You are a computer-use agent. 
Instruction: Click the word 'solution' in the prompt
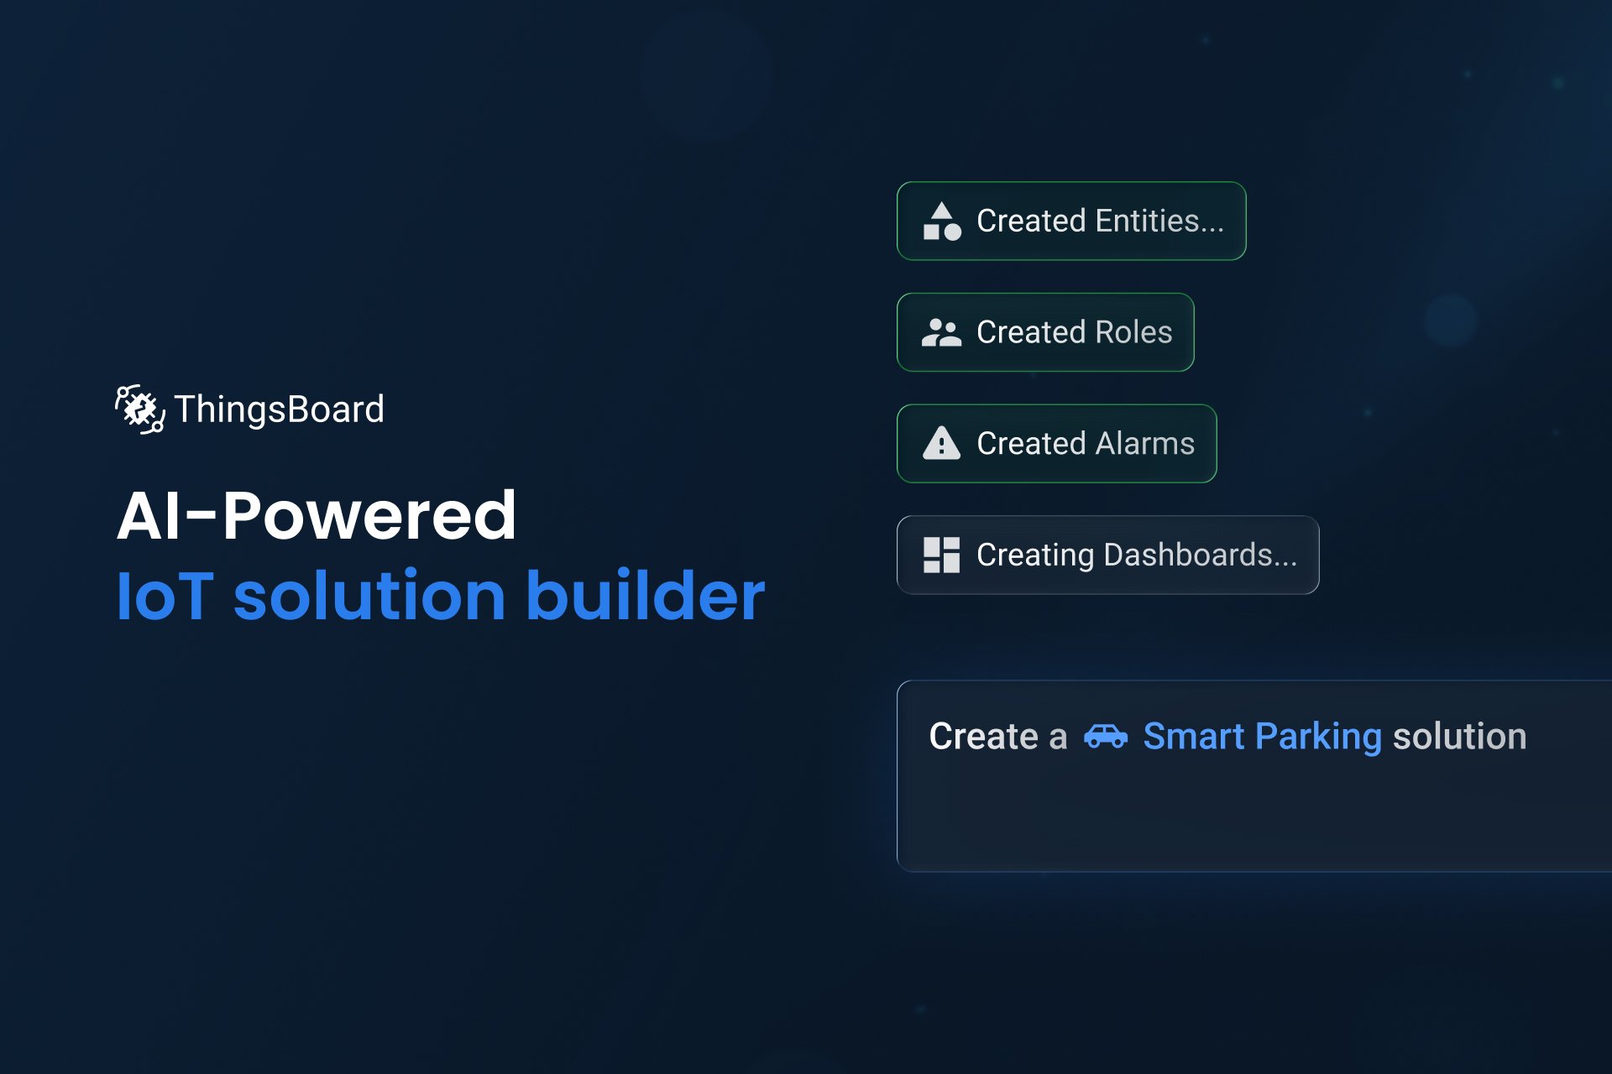[x=1459, y=737]
